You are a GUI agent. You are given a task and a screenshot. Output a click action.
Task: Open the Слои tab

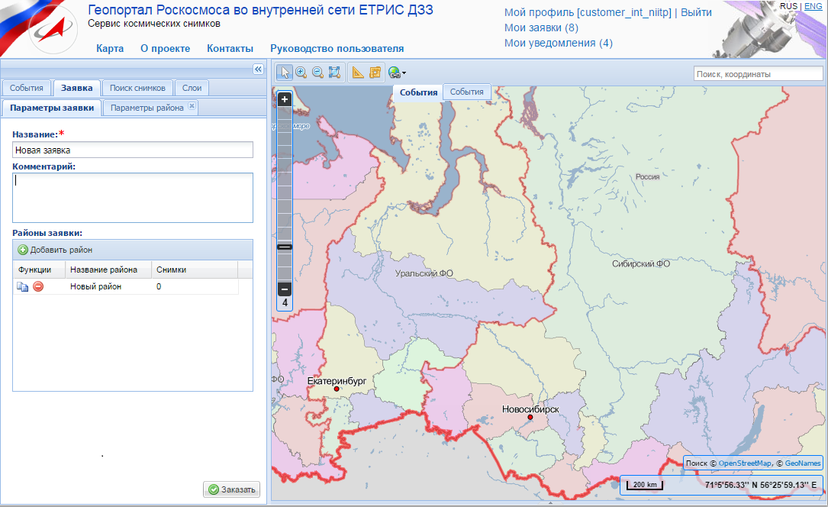192,88
